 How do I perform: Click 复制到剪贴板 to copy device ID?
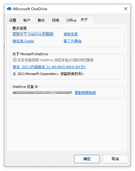[x=85, y=93]
